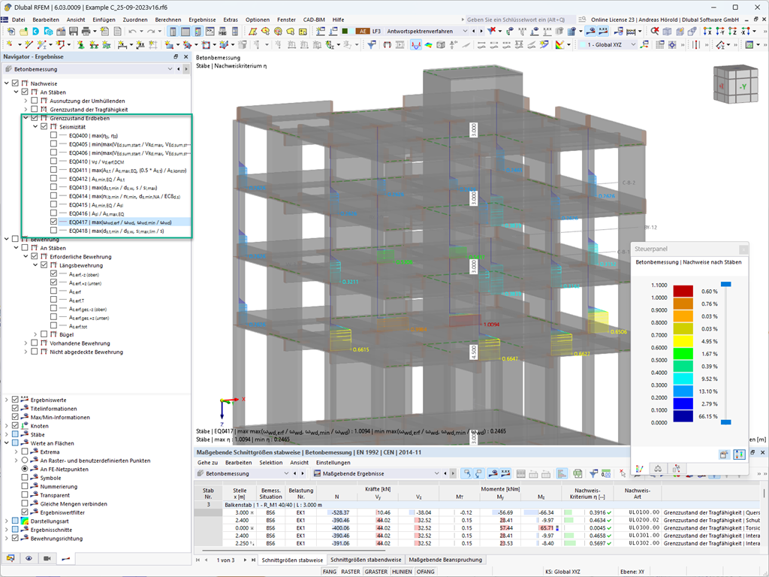The image size is (769, 577).
Task: Go to the next results table page
Action: click(x=244, y=559)
